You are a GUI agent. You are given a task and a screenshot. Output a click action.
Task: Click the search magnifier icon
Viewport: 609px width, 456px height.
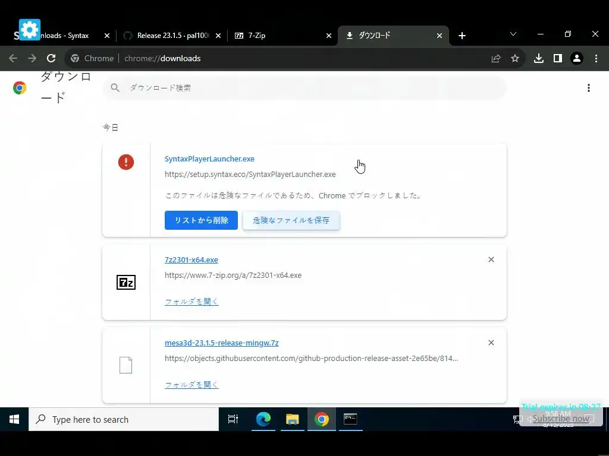115,88
